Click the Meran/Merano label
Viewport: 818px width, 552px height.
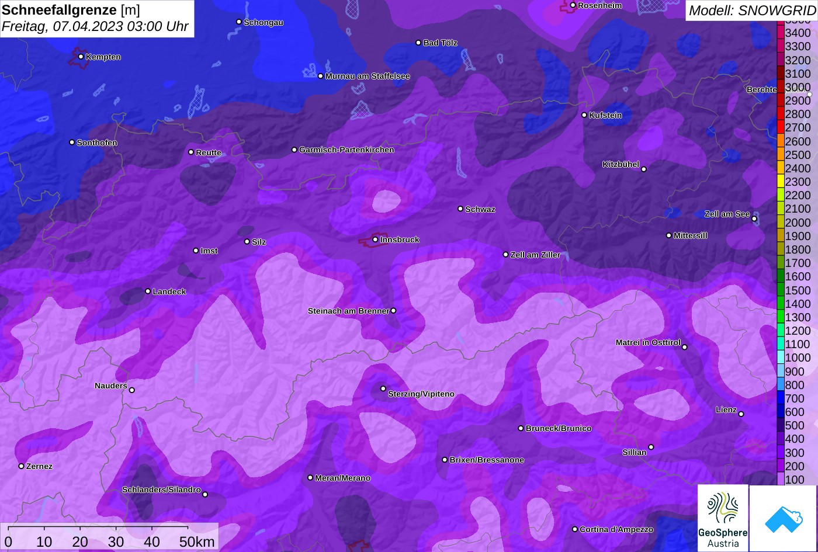343,478
